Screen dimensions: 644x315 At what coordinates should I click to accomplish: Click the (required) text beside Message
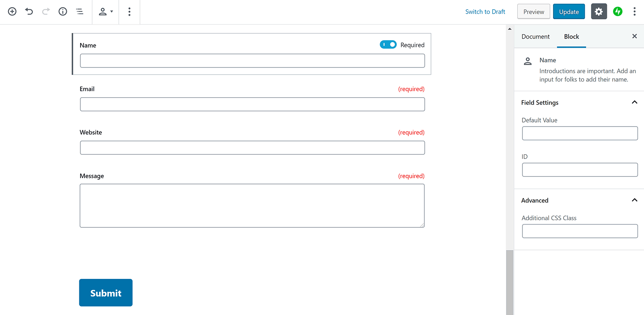411,176
